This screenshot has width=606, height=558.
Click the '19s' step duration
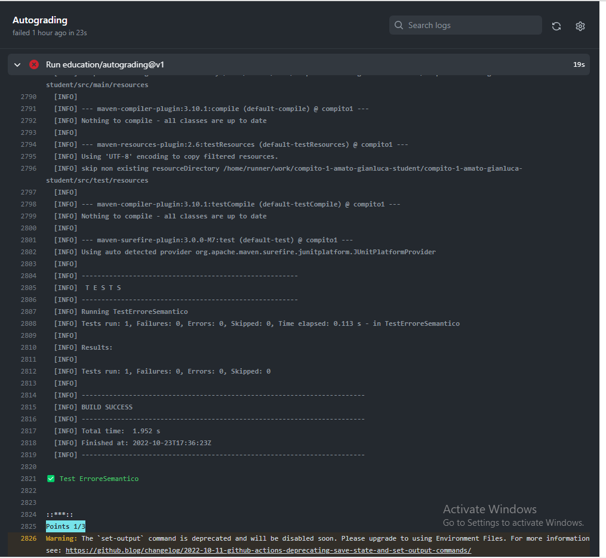point(579,64)
